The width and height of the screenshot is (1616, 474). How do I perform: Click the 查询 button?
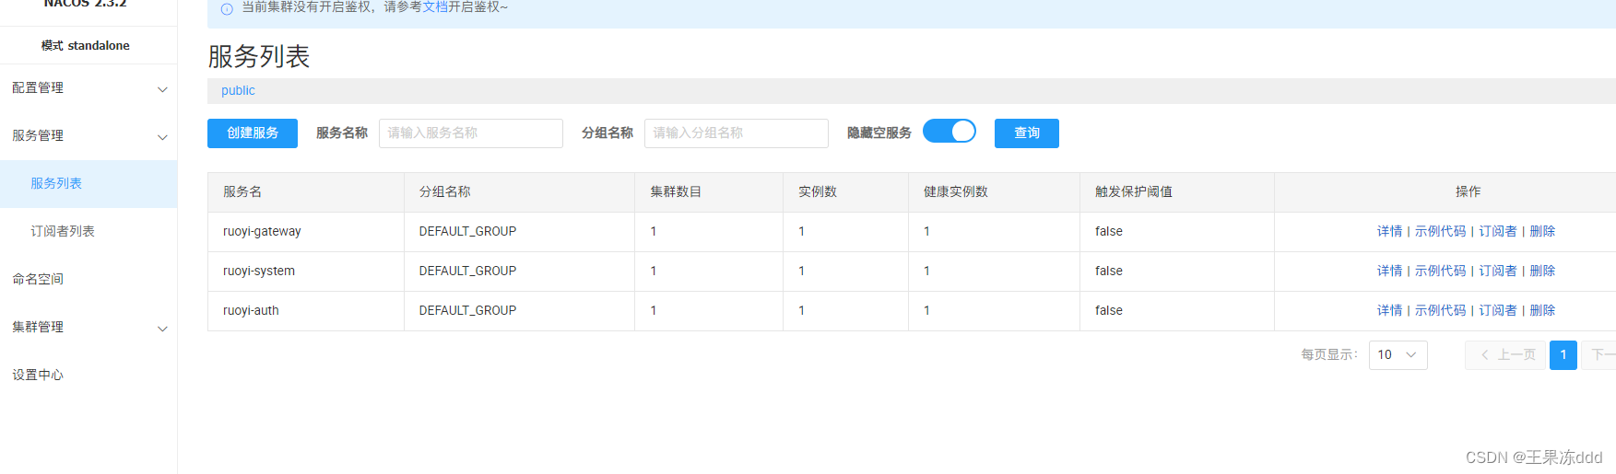(1027, 133)
